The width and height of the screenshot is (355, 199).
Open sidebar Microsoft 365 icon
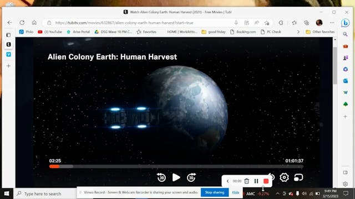(x=346, y=69)
